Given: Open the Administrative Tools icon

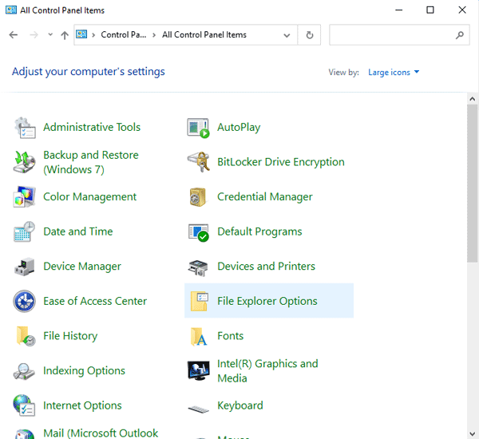Looking at the screenshot, I should click(x=25, y=128).
